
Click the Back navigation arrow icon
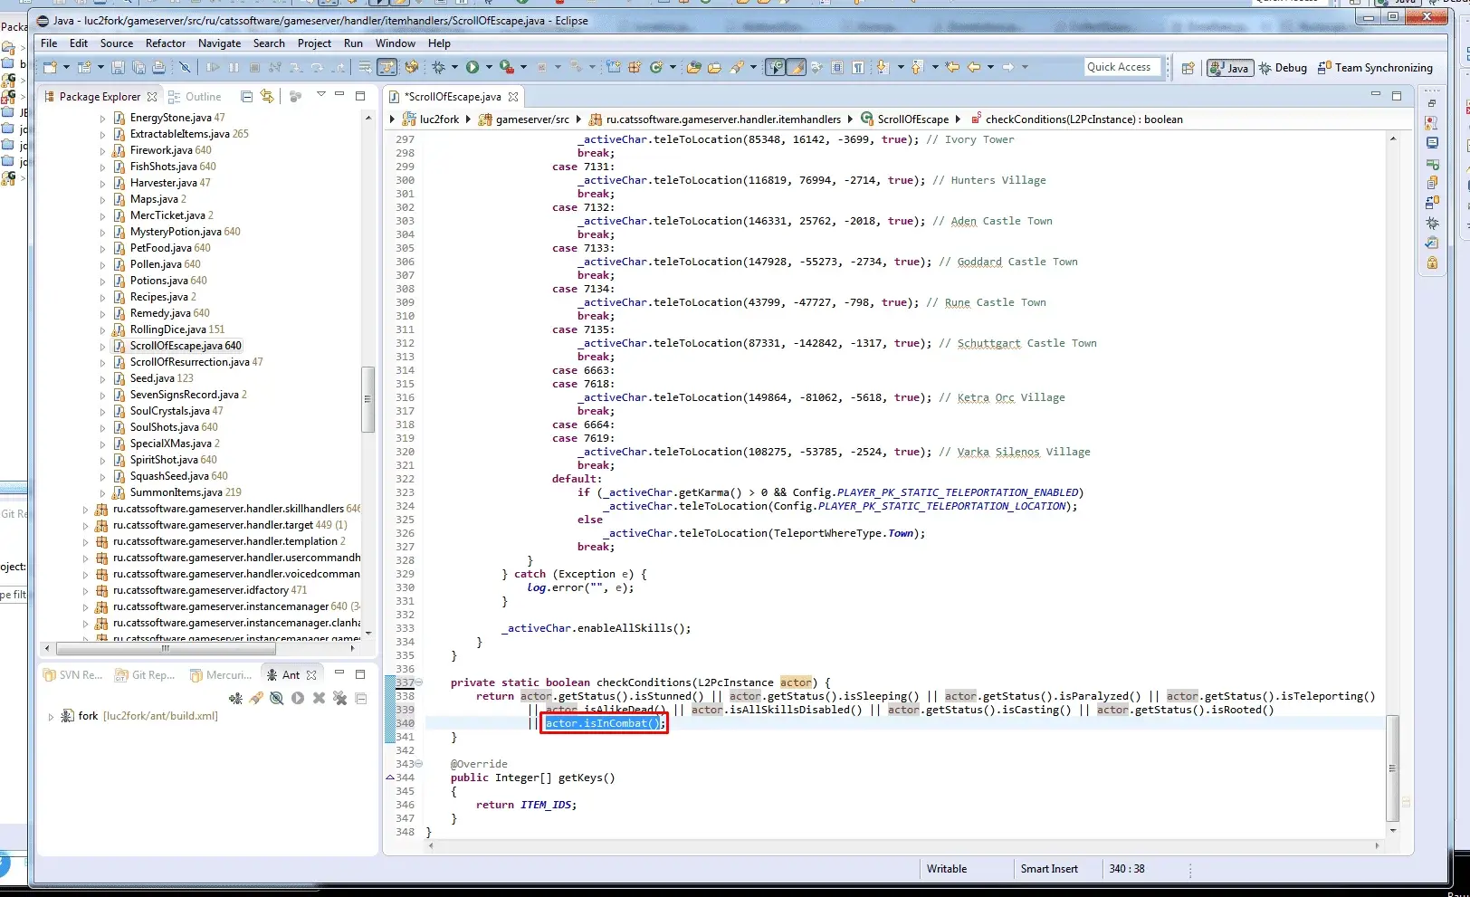[974, 67]
